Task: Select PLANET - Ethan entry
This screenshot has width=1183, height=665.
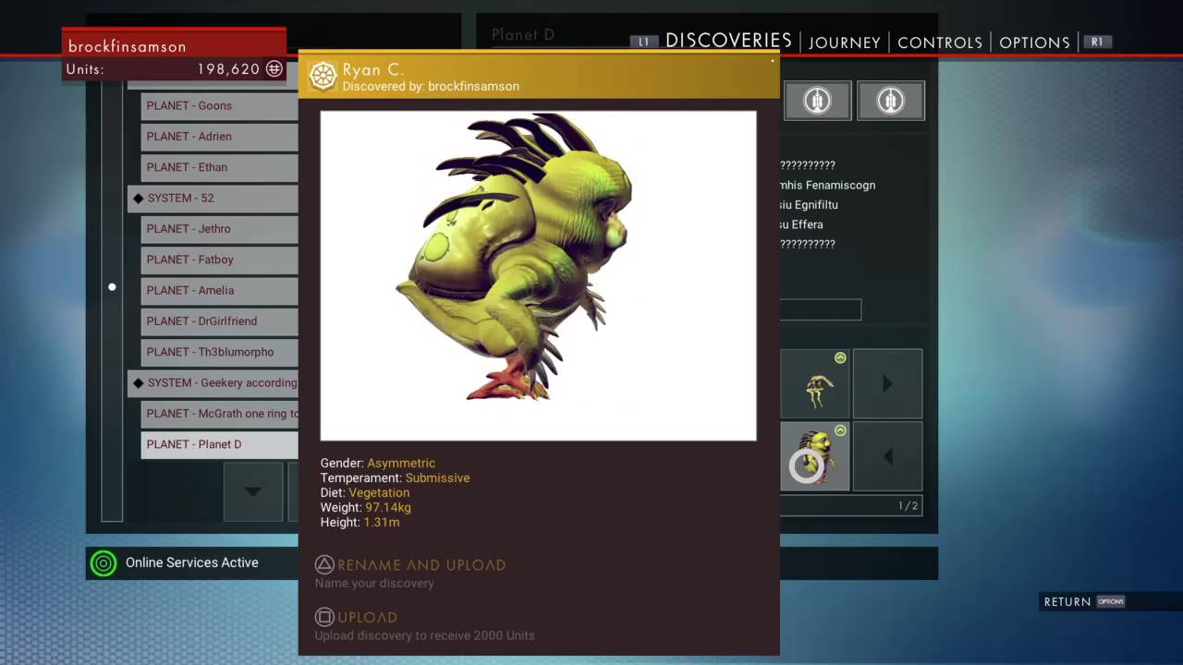Action: click(x=220, y=167)
